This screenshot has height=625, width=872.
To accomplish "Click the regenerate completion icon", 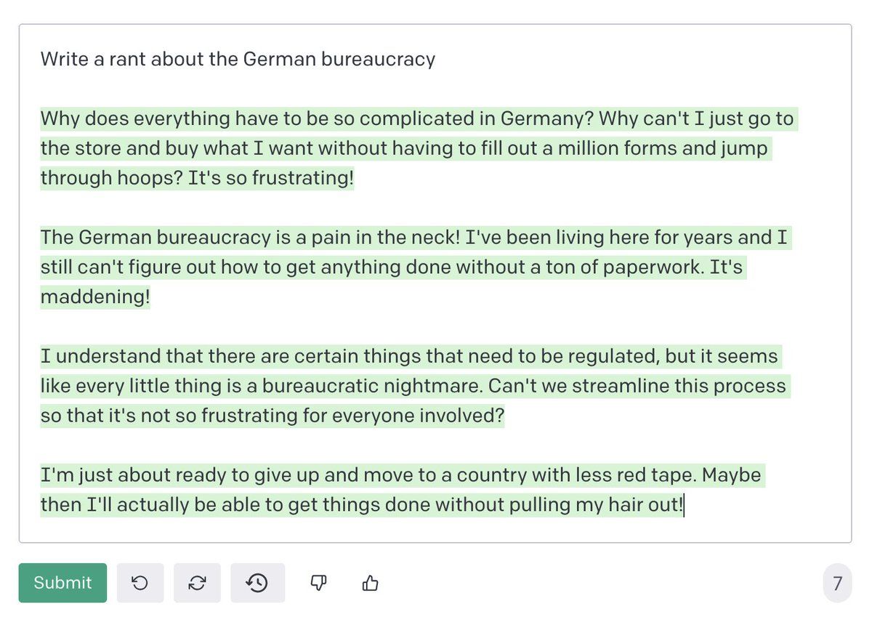I will pyautogui.click(x=197, y=583).
